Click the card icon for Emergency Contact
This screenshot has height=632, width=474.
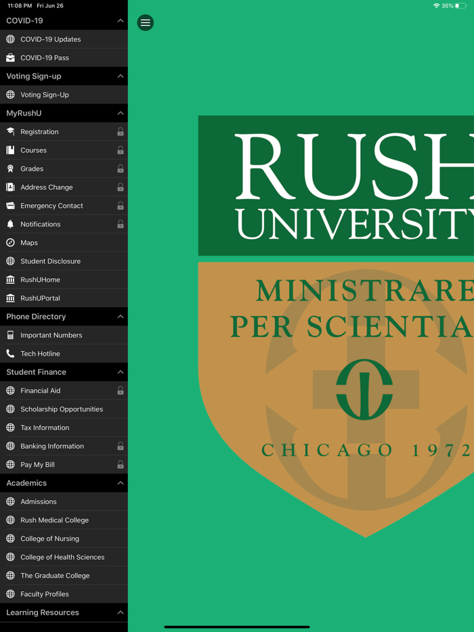[x=10, y=206]
